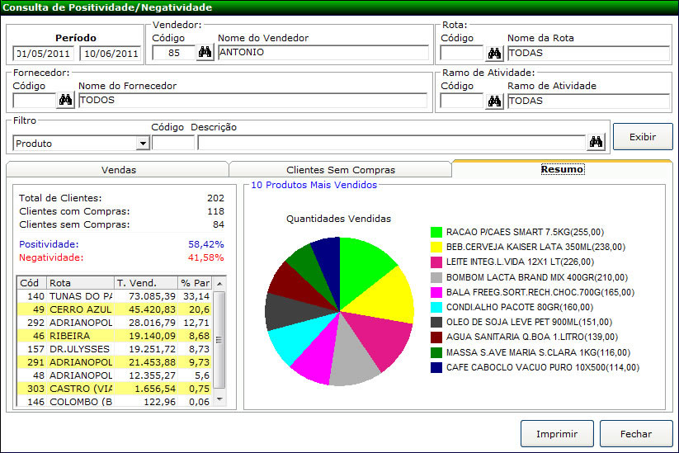Click navy swatch for CAFE CABOCLO
The height and width of the screenshot is (453, 679).
[436, 367]
